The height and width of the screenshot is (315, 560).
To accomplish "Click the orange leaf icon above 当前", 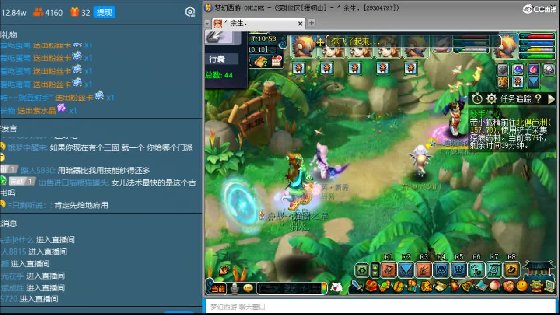I will tap(224, 270).
